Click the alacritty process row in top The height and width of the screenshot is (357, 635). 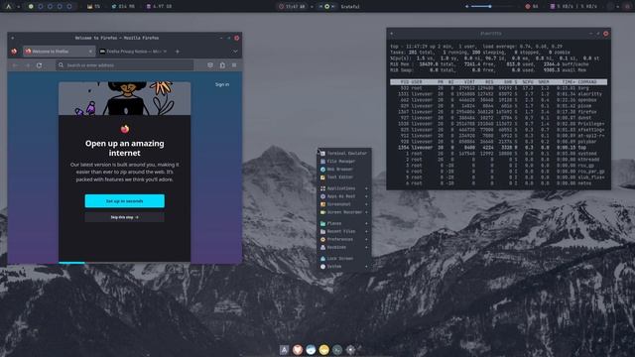(498, 94)
